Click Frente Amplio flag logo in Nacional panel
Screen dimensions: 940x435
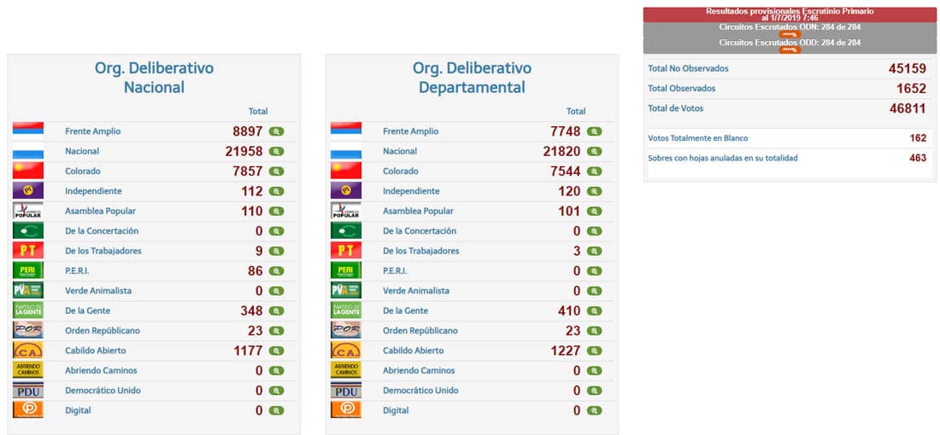(28, 131)
